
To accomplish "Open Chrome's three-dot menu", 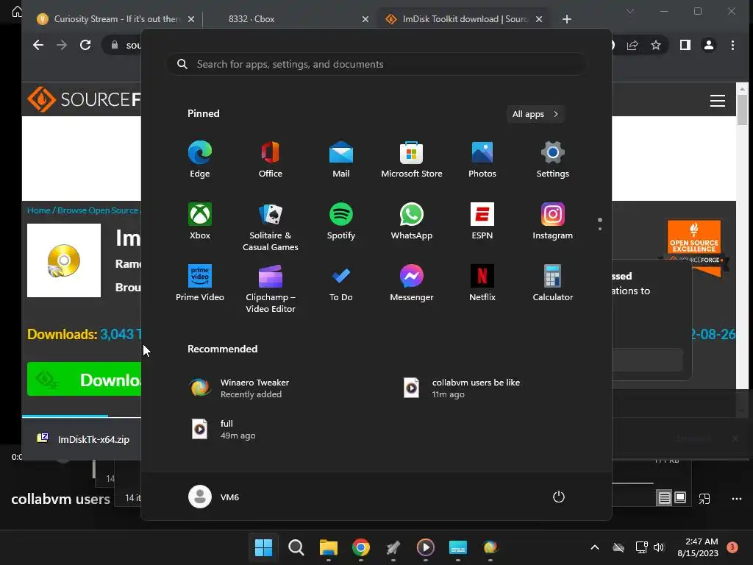I will click(732, 45).
